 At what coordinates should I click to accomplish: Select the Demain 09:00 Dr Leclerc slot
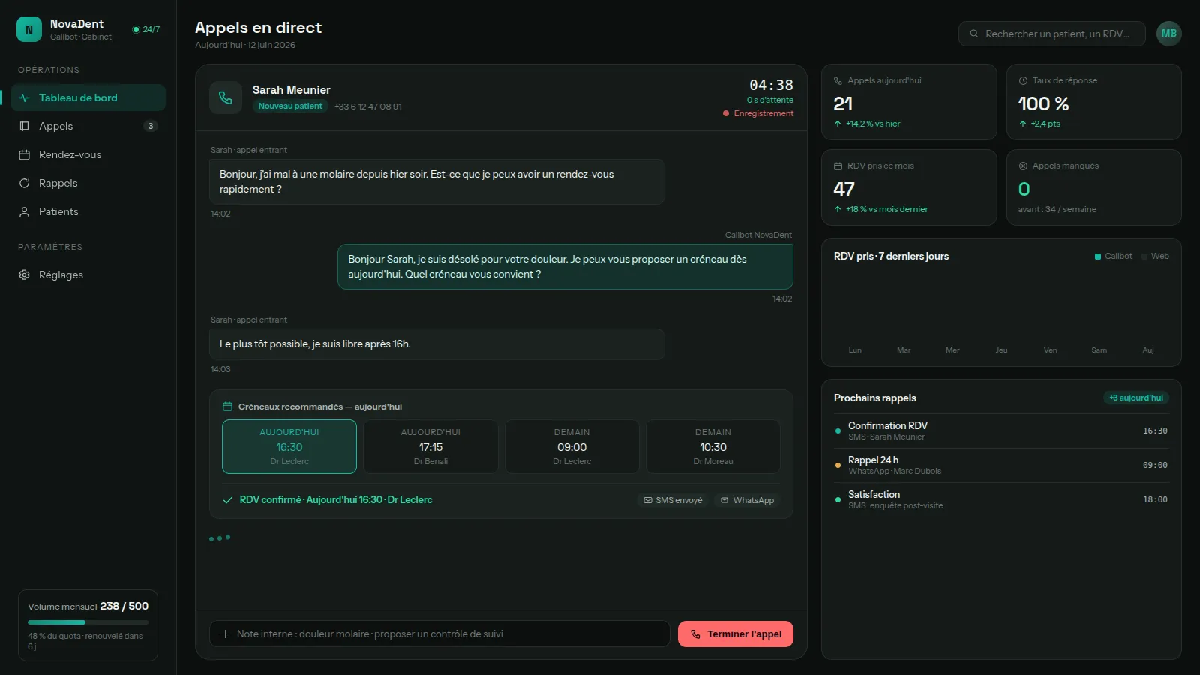pos(572,446)
